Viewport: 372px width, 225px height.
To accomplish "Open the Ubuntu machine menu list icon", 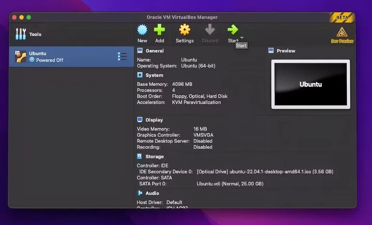I will point(122,57).
